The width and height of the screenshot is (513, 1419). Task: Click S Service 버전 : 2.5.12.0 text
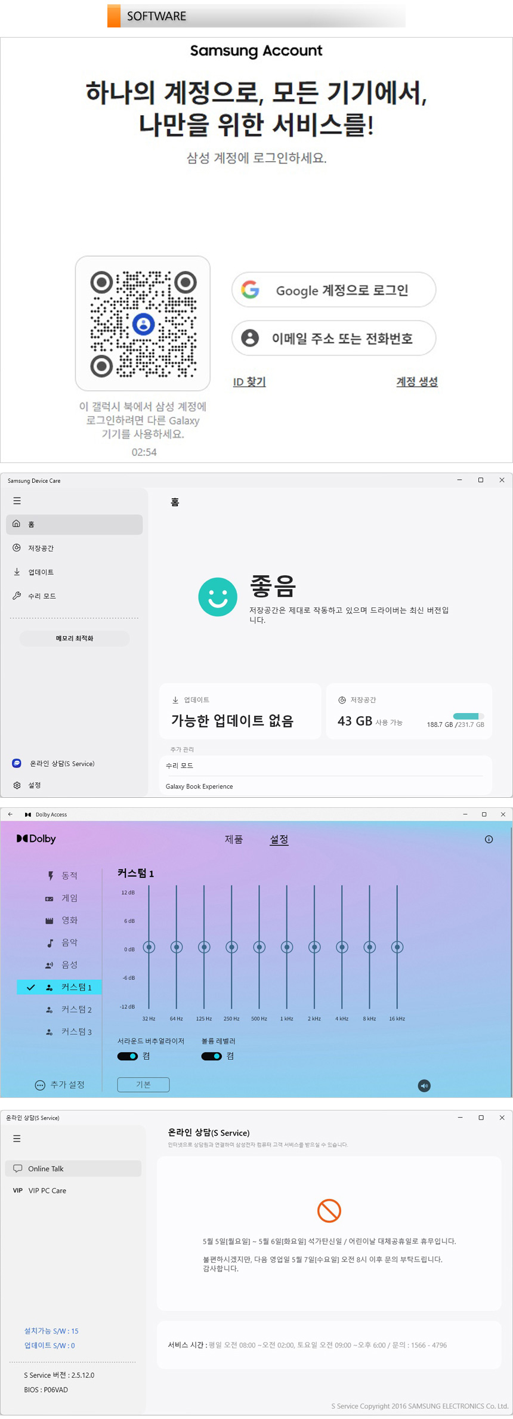pyautogui.click(x=59, y=1375)
